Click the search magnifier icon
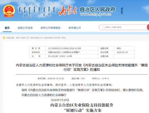Screen dimensions: 149x113 tap(103, 27)
